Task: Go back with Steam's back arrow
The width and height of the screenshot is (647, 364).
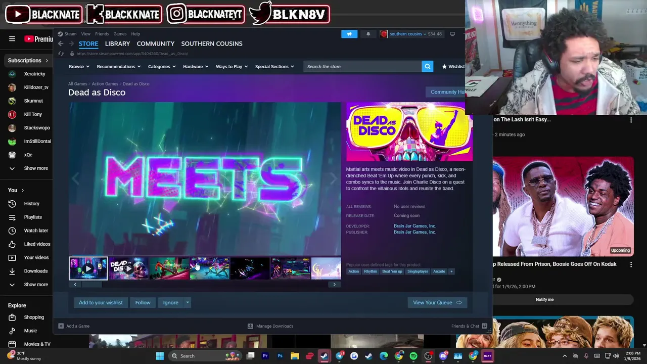Action: (61, 44)
